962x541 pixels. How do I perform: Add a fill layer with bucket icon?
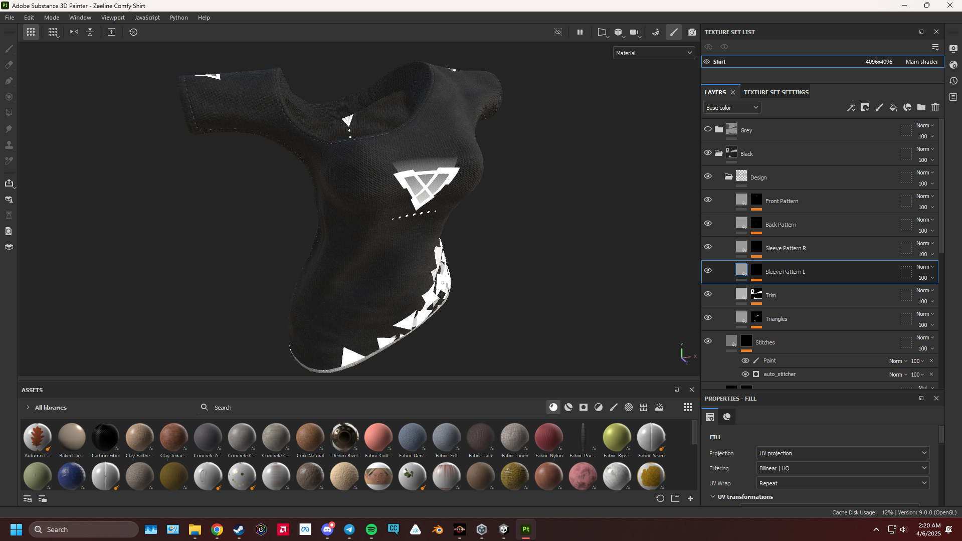point(893,107)
